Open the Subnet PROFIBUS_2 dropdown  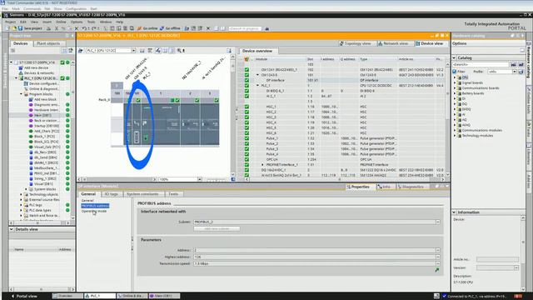pyautogui.click(x=437, y=222)
